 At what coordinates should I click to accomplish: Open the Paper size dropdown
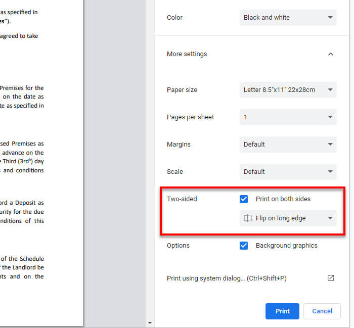tap(288, 90)
